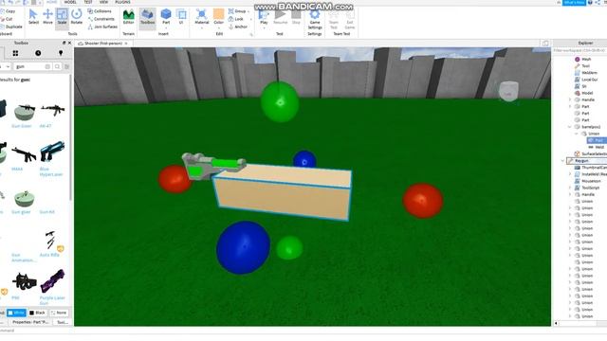Switch to the TEST ribbon tab
This screenshot has height=341, width=607.
[88, 2]
